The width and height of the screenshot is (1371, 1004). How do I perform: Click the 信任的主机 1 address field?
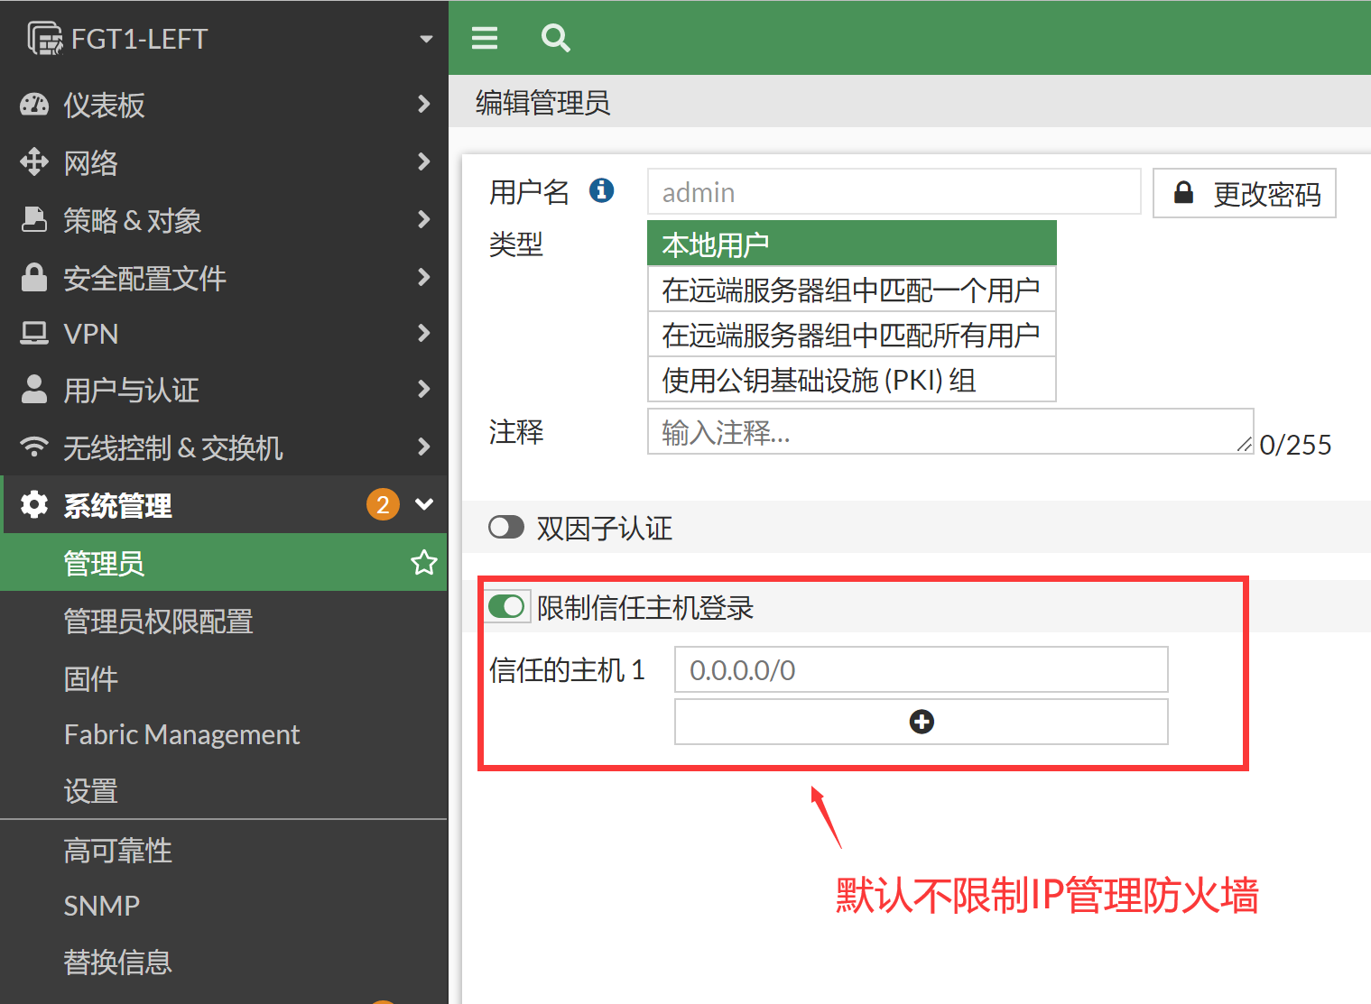pos(921,670)
